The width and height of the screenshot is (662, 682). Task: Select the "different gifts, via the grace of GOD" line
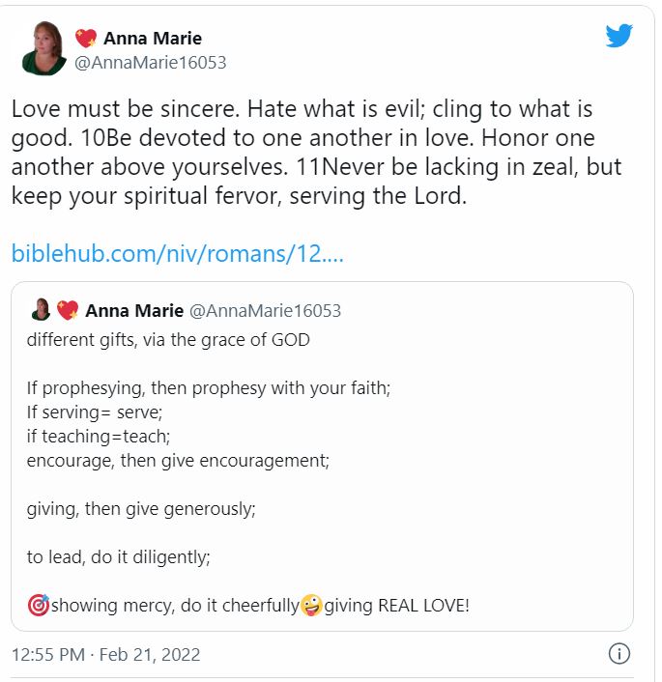click(168, 340)
